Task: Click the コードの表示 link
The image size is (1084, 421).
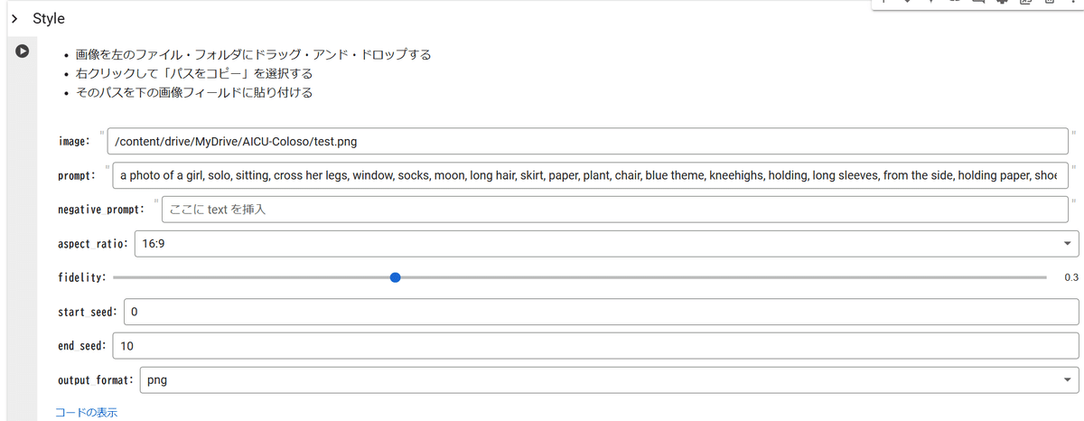Action: 86,413
